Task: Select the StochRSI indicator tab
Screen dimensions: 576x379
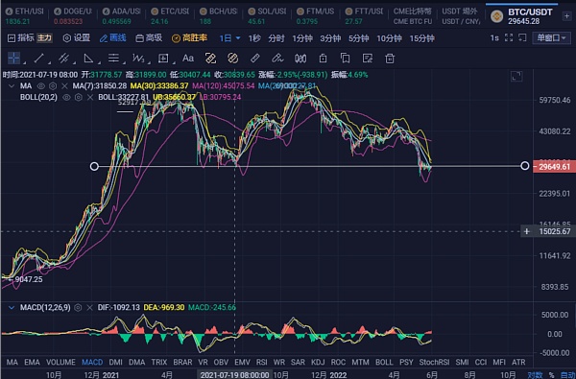Action: [434, 362]
